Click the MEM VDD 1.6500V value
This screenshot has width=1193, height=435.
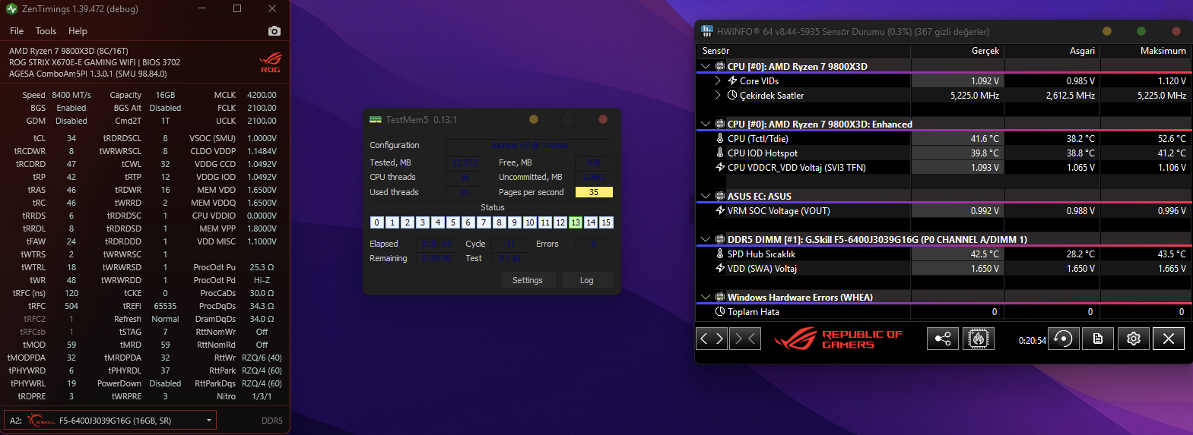[x=262, y=190]
